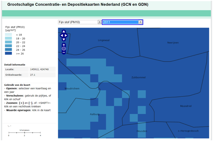Open the Fijn stof (PM10) layer dropdown
This screenshot has height=141, width=213.
[x=80, y=22]
